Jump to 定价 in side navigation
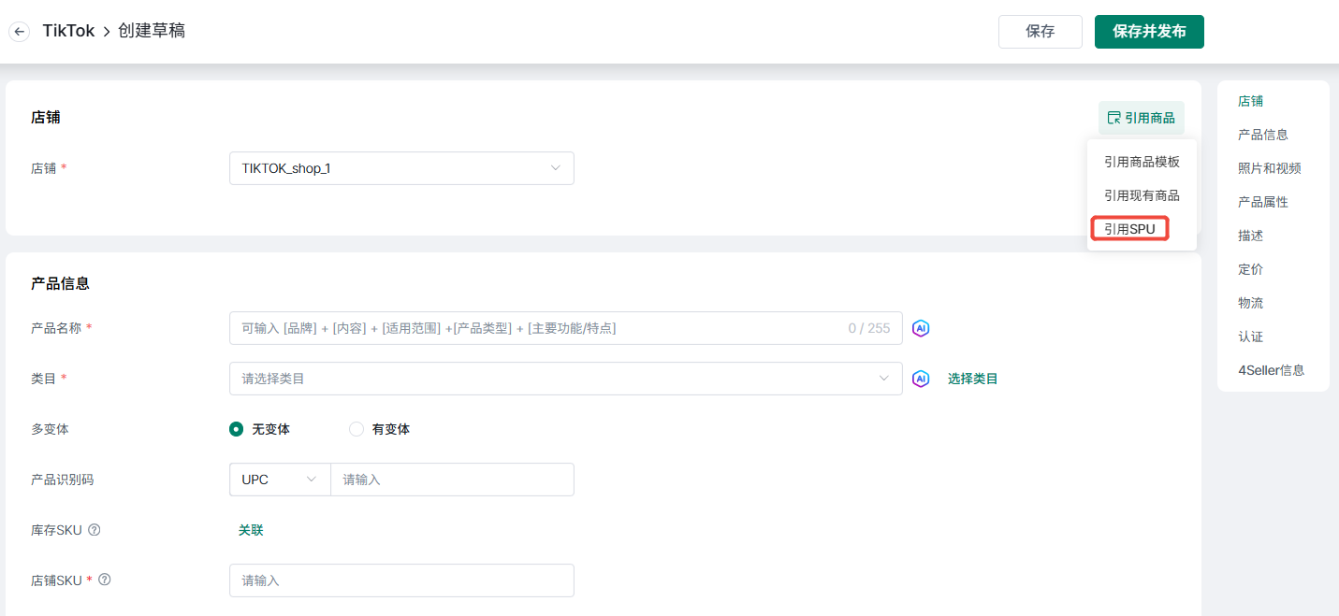This screenshot has width=1339, height=616. [x=1250, y=269]
